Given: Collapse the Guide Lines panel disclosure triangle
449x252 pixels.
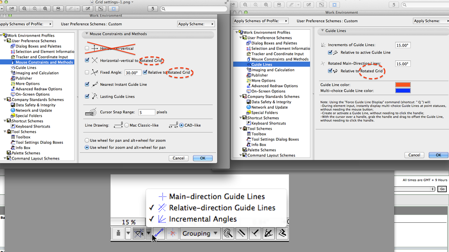Looking at the screenshot, I should coord(322,31).
